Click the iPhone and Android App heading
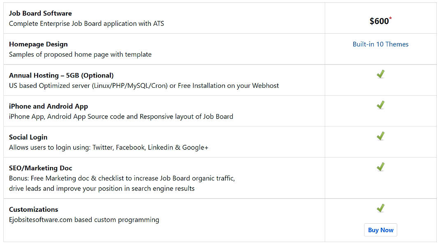The width and height of the screenshot is (440, 245). 49,106
